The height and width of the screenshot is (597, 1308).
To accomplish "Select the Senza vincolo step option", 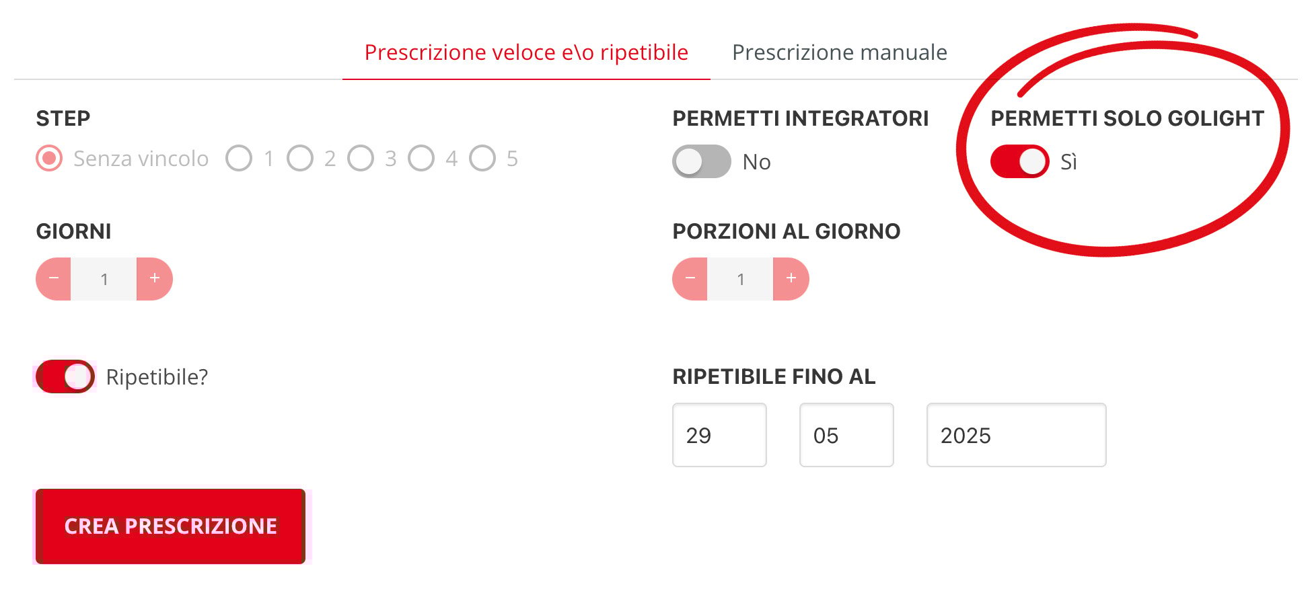I will pos(49,159).
